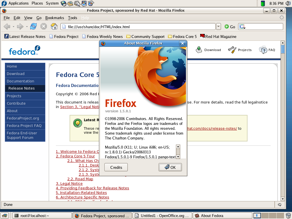Open '2.2. Road Map' contents link
The image size is (292, 219).
click(x=80, y=179)
